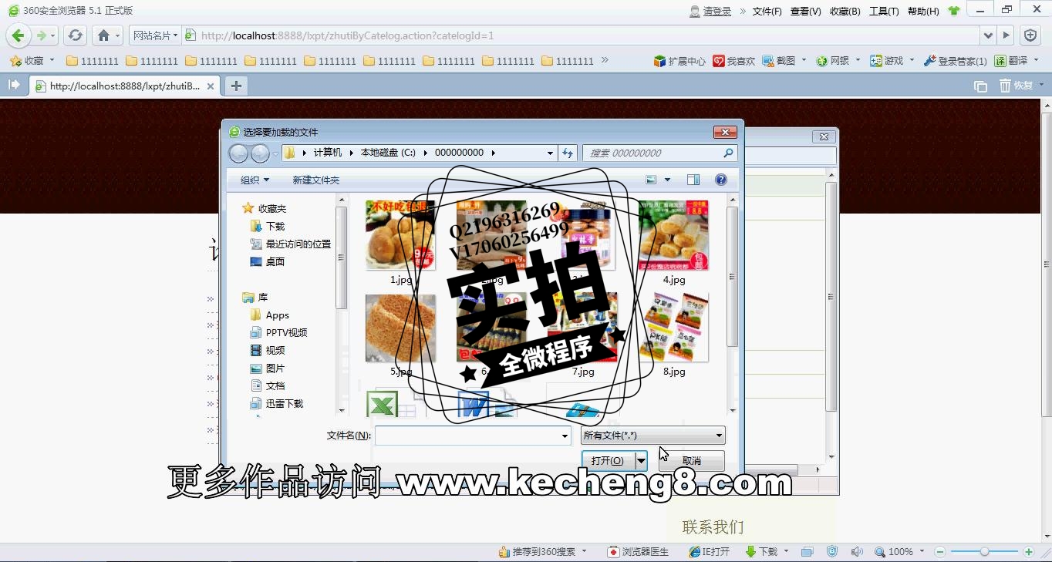Expand the dialog path breadcrumb dropdown
This screenshot has height=562, width=1052.
[x=550, y=153]
